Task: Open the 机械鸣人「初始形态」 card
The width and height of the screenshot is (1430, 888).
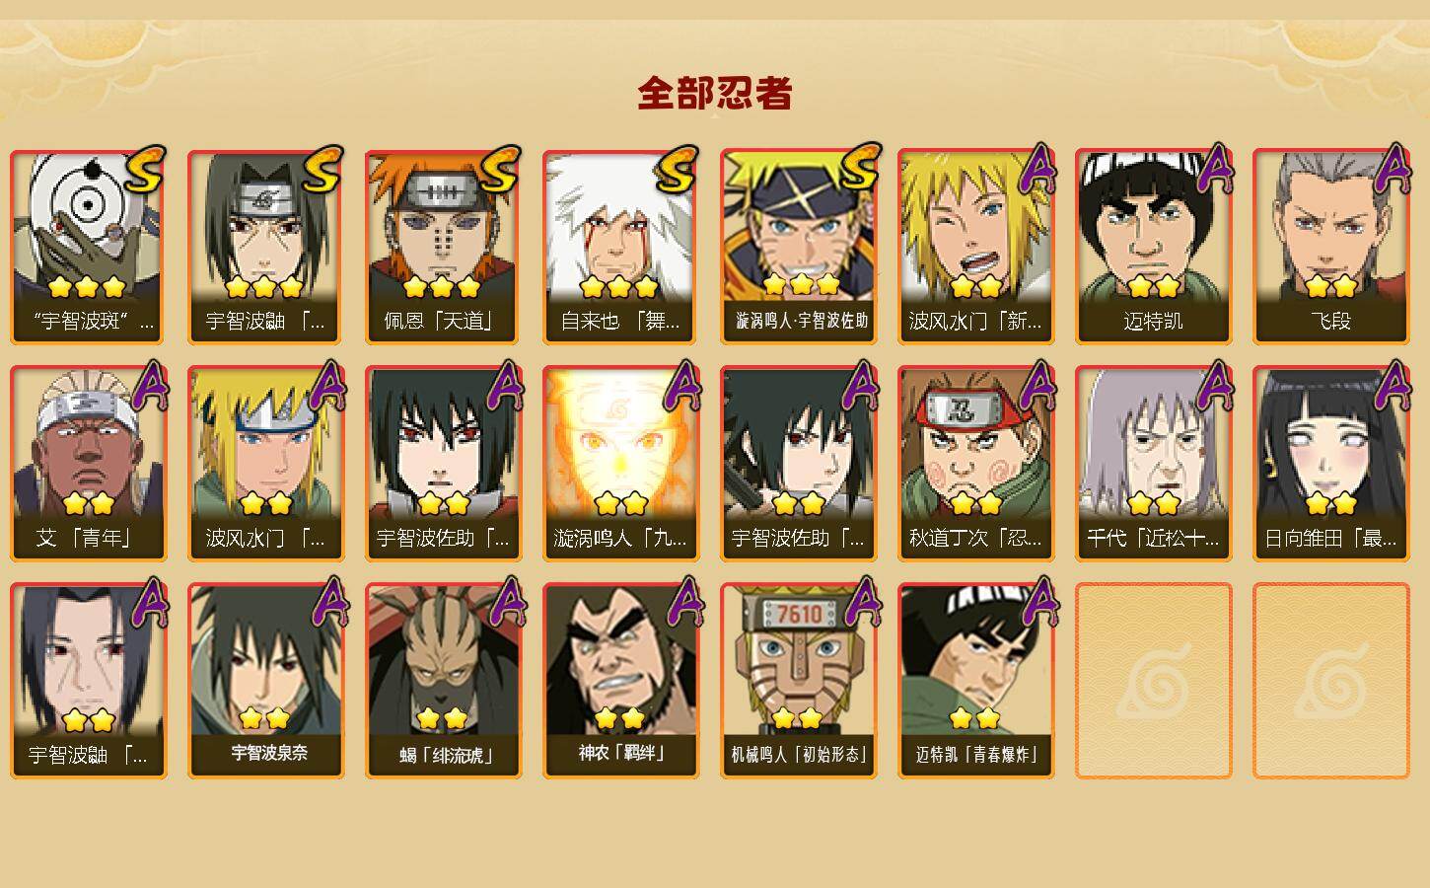Action: pyautogui.click(x=798, y=681)
